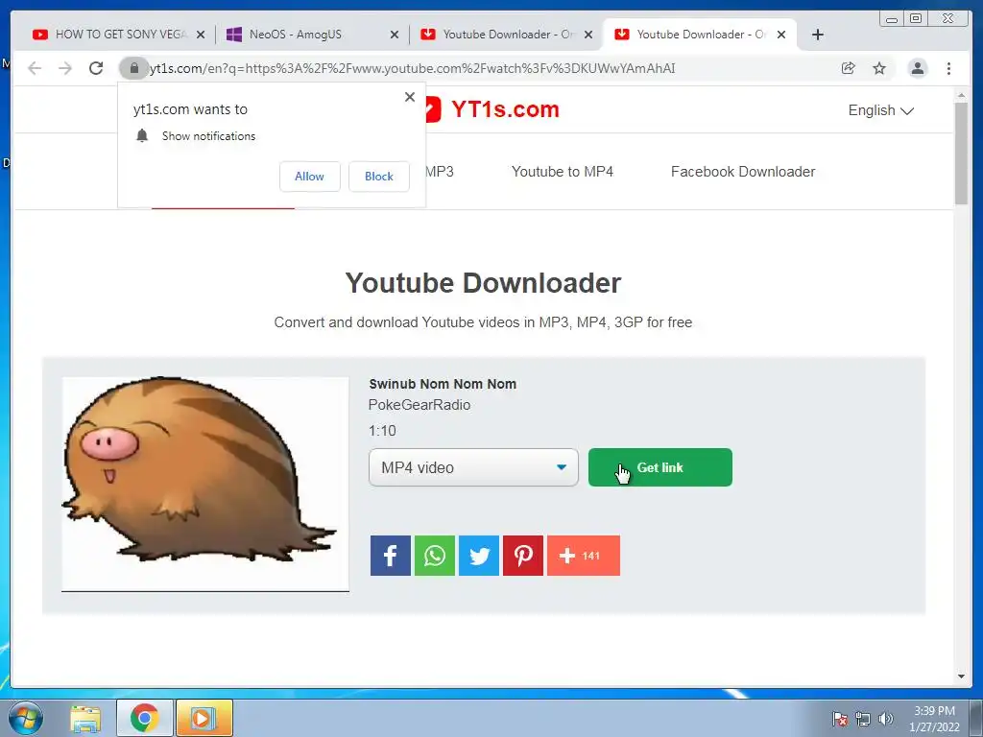The image size is (983, 737).
Task: Open the MP4 video format dropdown
Action: coord(473,467)
